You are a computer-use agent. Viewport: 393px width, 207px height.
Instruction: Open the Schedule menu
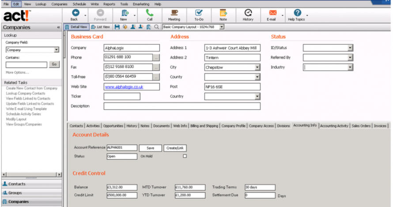click(79, 4)
